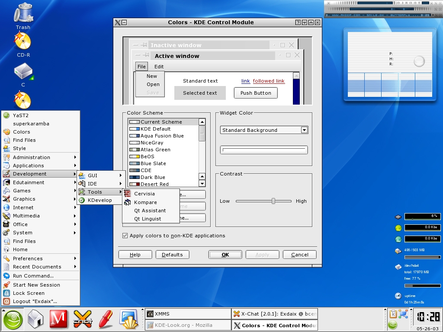Screen dimensions: 443x332
Task: Click Lock Screen in start menu
Action: point(41,293)
